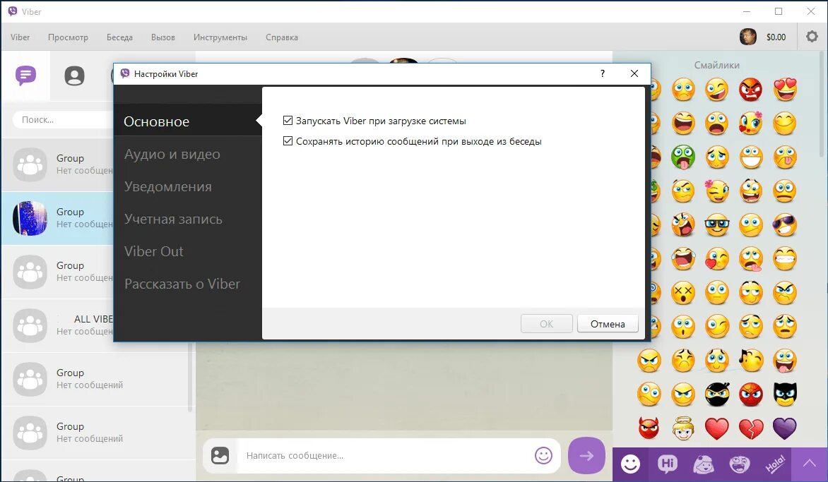Insert the red devil emoji with horns
The height and width of the screenshot is (482, 828).
click(649, 428)
